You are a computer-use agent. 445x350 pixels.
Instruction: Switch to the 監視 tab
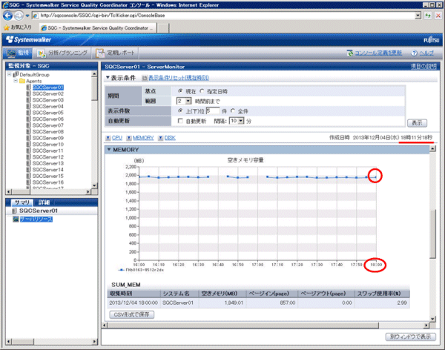(x=18, y=53)
